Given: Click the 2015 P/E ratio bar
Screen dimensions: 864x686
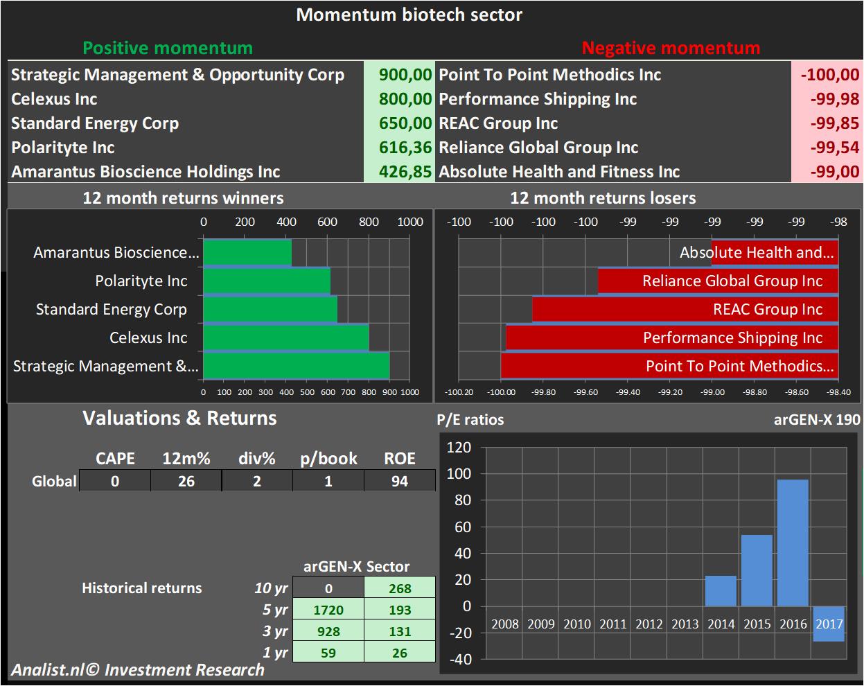Looking at the screenshot, I should point(757,570).
